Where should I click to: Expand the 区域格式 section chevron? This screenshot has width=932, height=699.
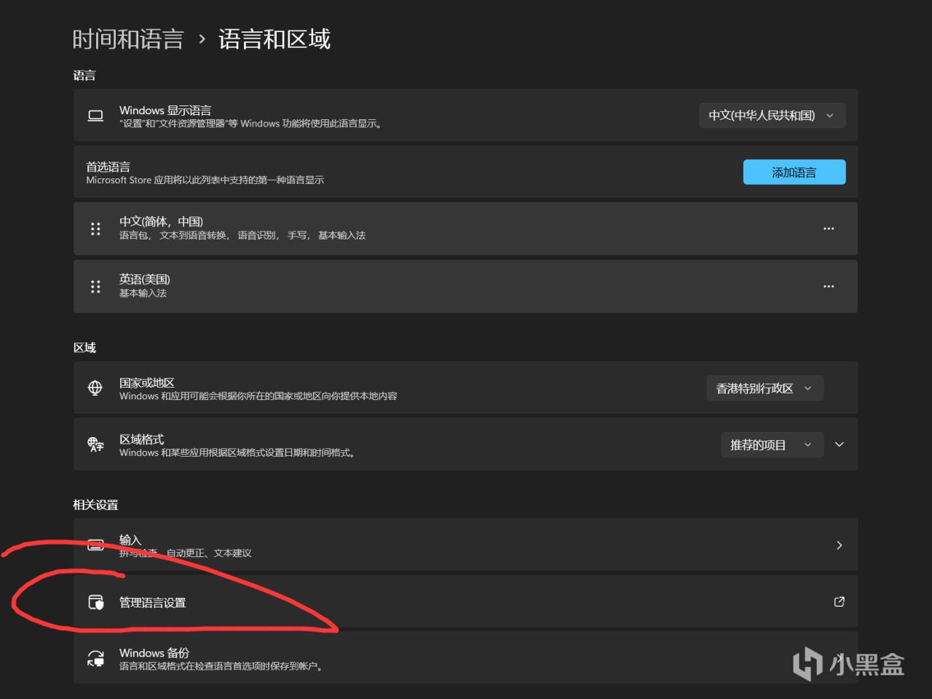coord(840,444)
